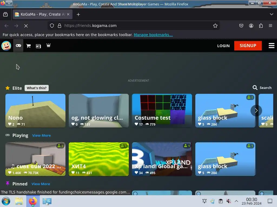Image resolution: width=277 pixels, height=207 pixels.
Task: Open Firefox View in tab bar
Action: pos(5,14)
